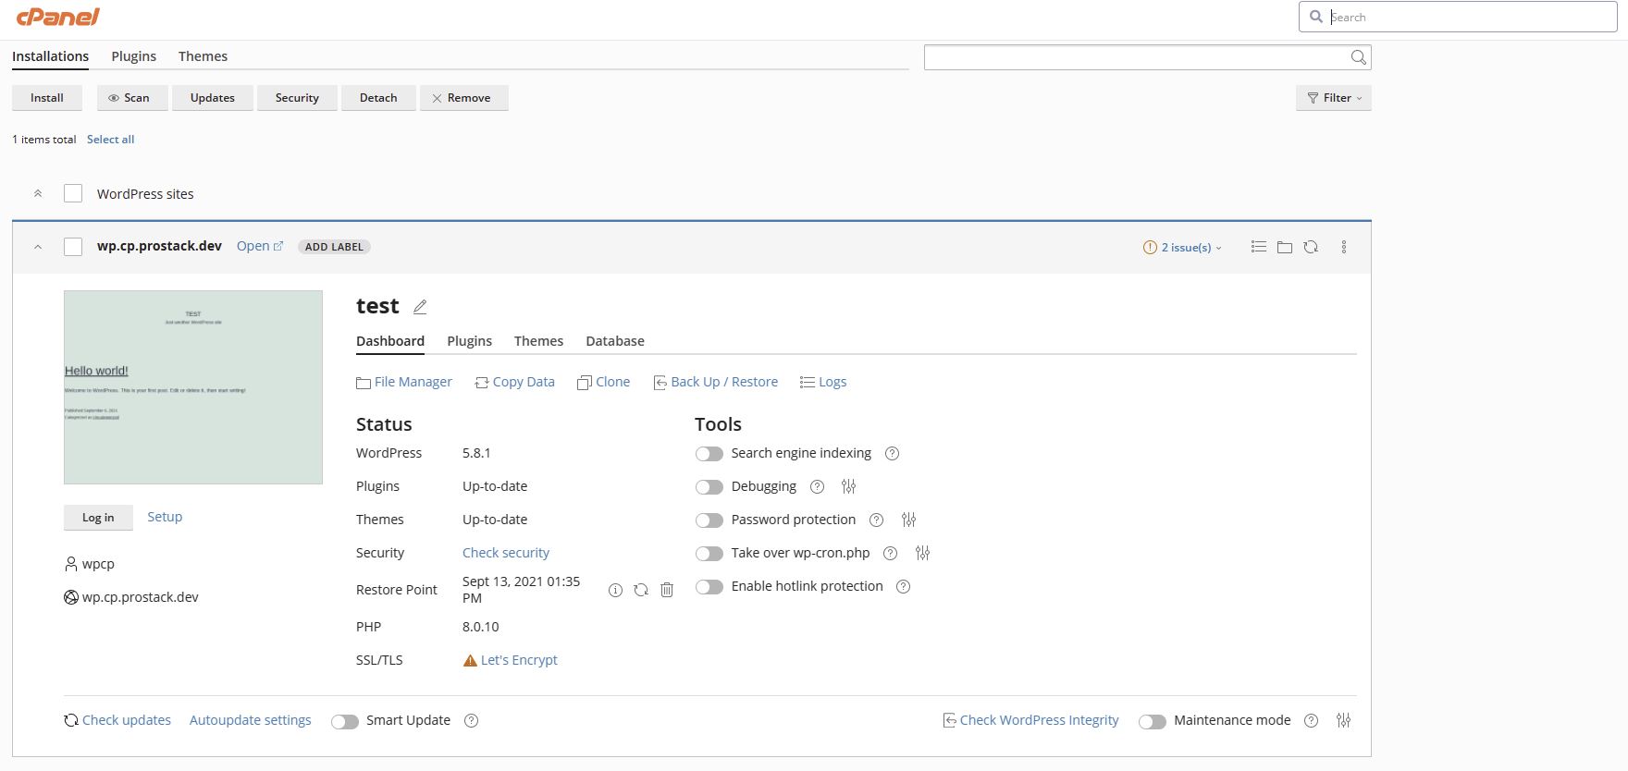The height and width of the screenshot is (771, 1628).
Task: Collapse the wp.cp.prostack.dev site panel
Action: (38, 247)
